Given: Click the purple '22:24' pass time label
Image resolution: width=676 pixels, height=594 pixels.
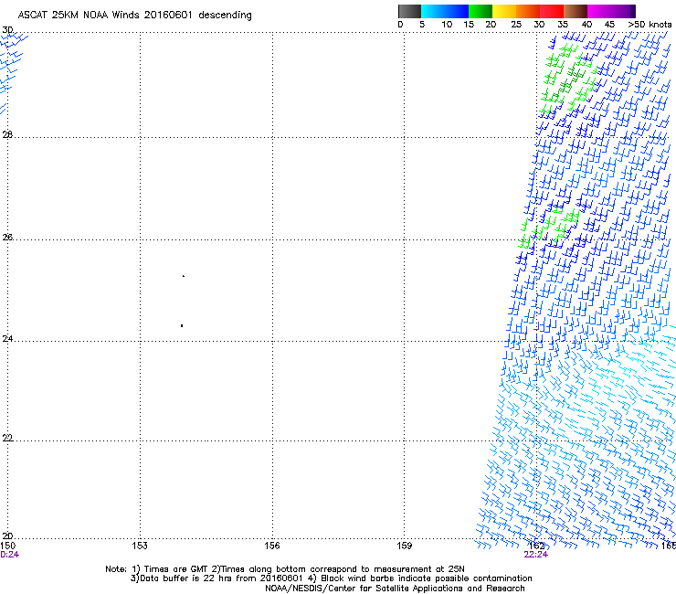Looking at the screenshot, I should (x=536, y=555).
